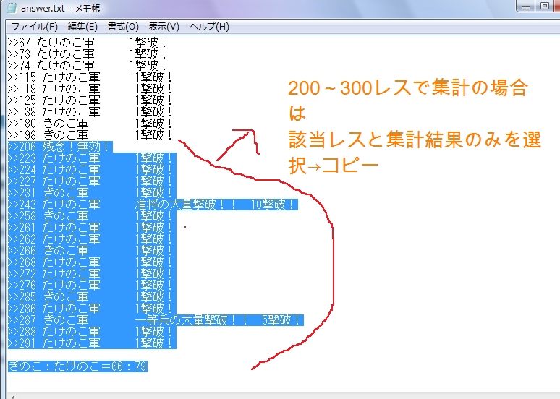
Task: Open the 書式(O) menu
Action: click(x=123, y=27)
